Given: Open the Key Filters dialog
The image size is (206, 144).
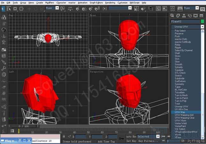Looking at the screenshot, I should (148, 141).
